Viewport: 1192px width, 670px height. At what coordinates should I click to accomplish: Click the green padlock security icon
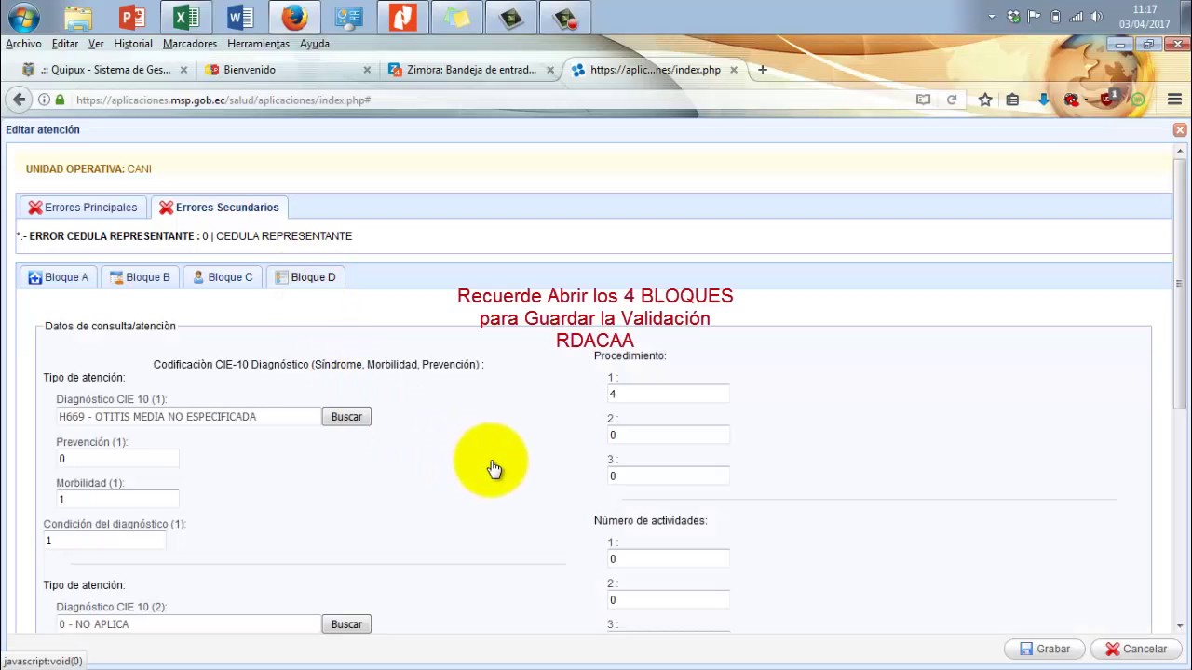coord(60,100)
